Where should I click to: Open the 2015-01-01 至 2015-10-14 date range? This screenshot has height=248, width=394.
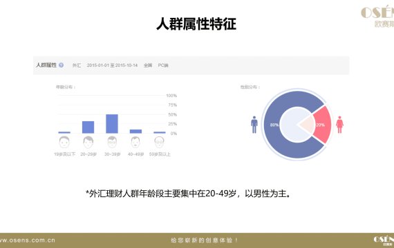(112, 65)
